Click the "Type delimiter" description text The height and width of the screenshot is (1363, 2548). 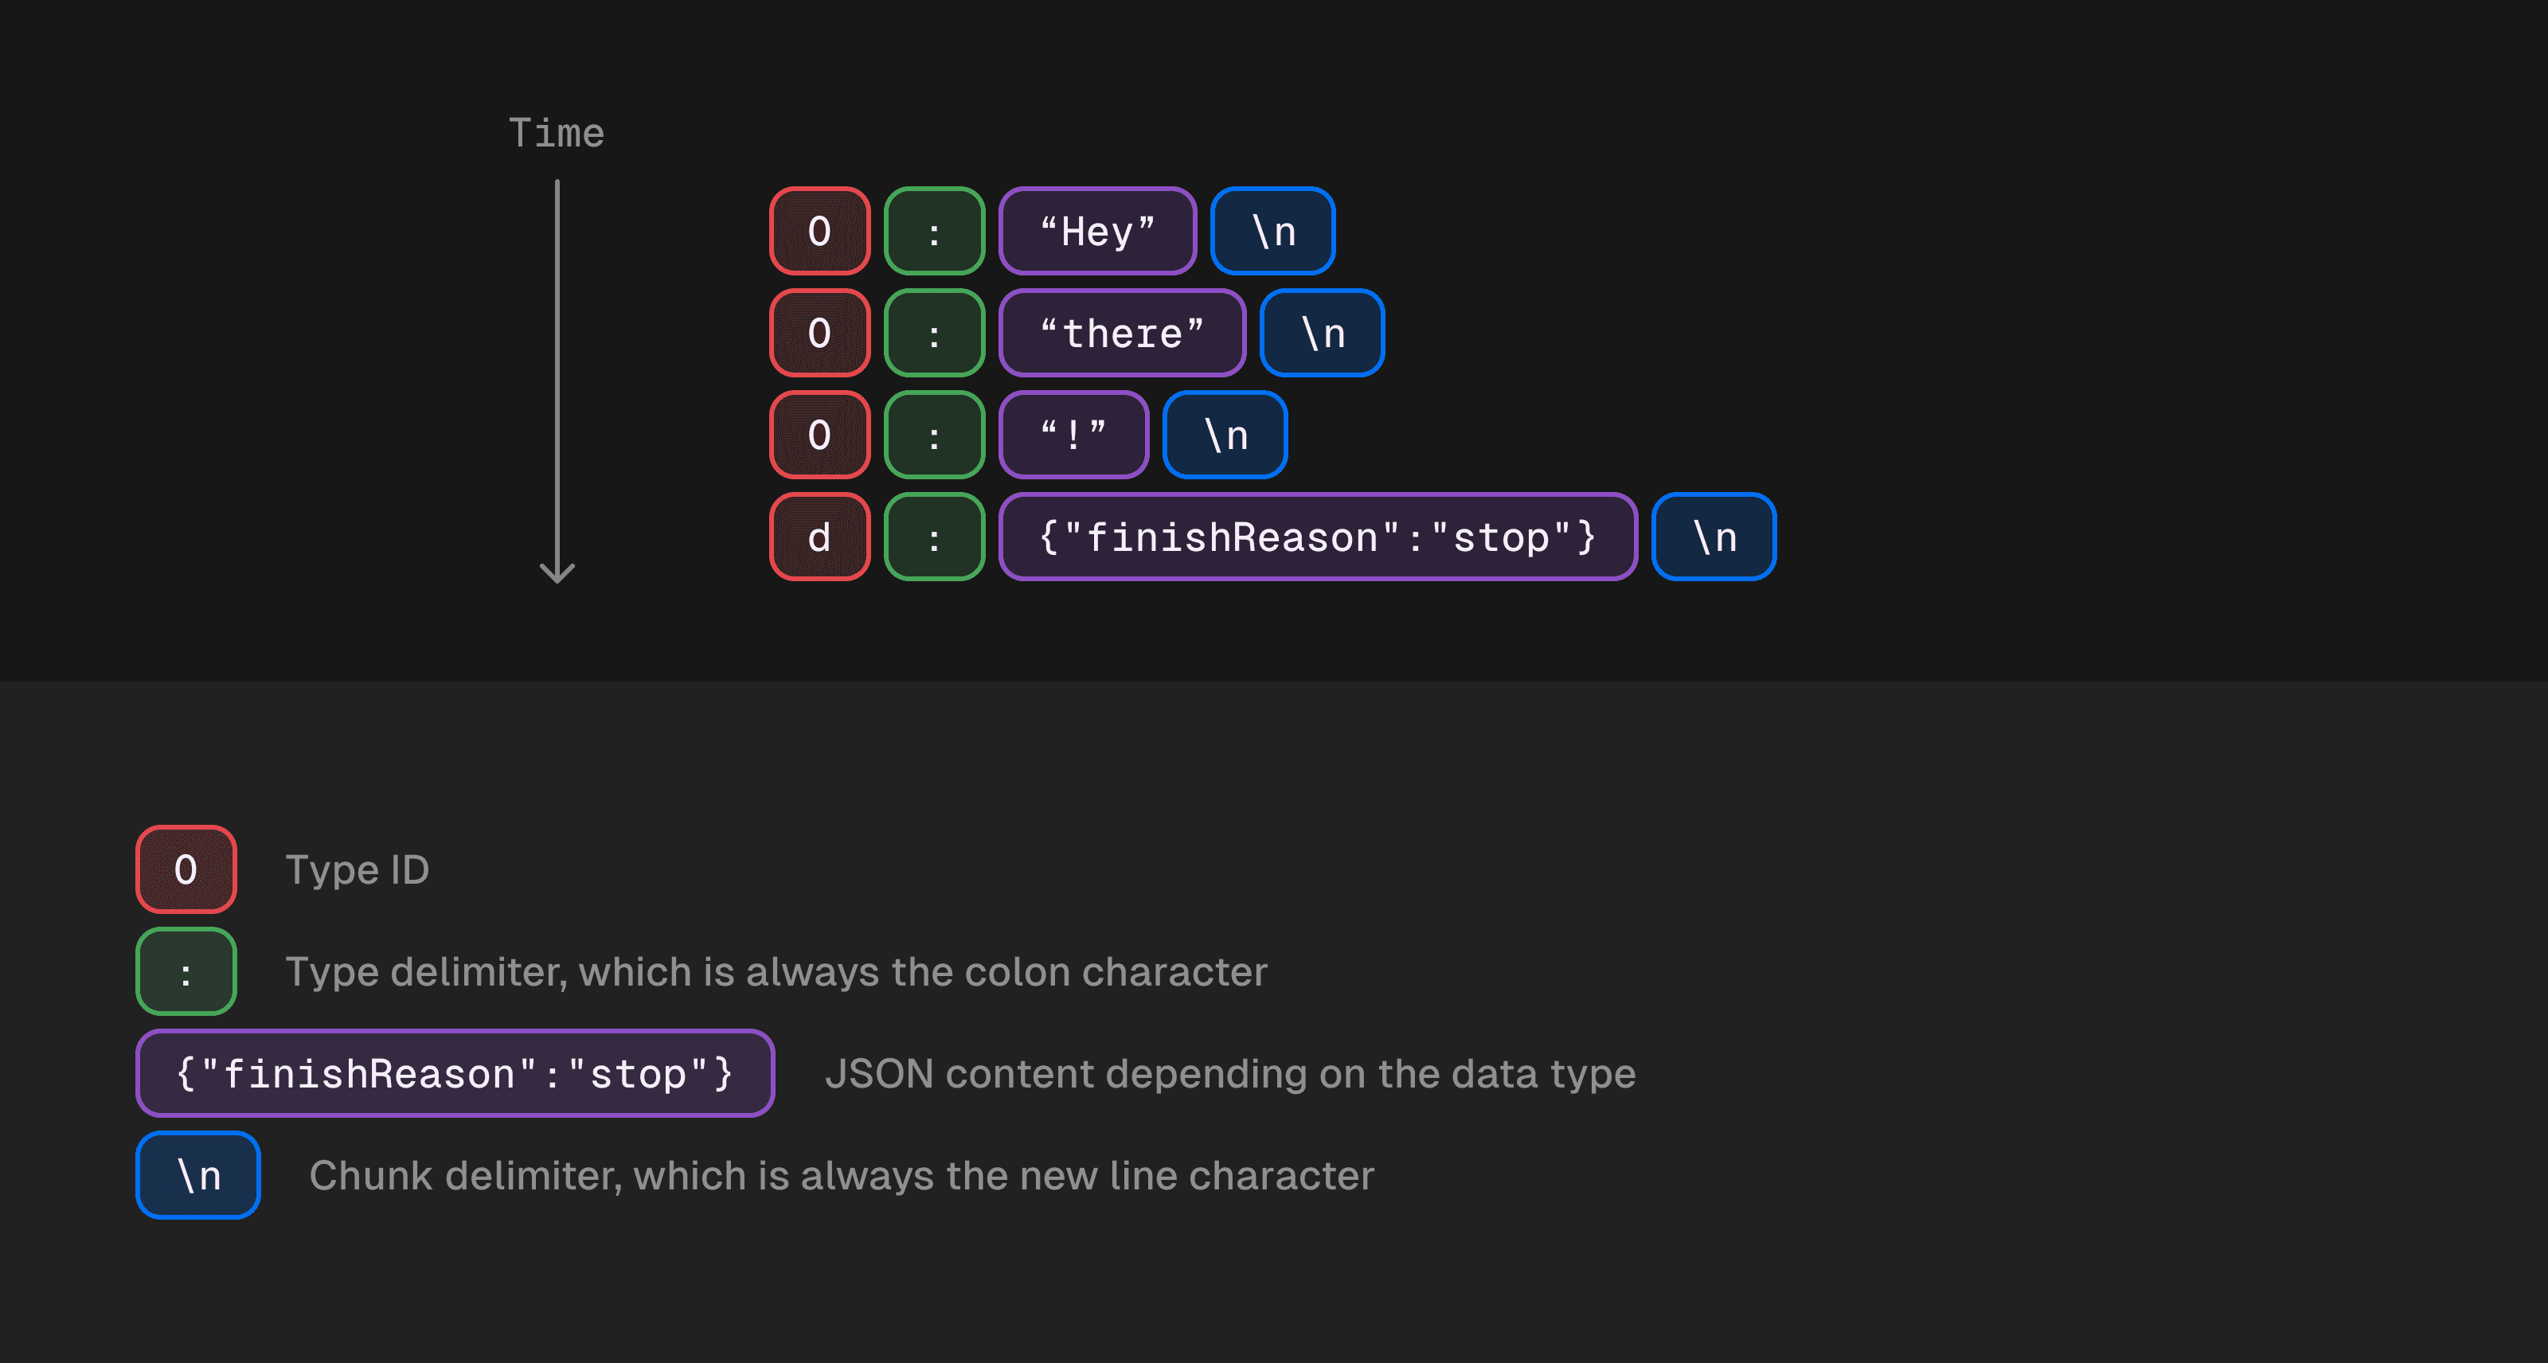click(x=776, y=971)
